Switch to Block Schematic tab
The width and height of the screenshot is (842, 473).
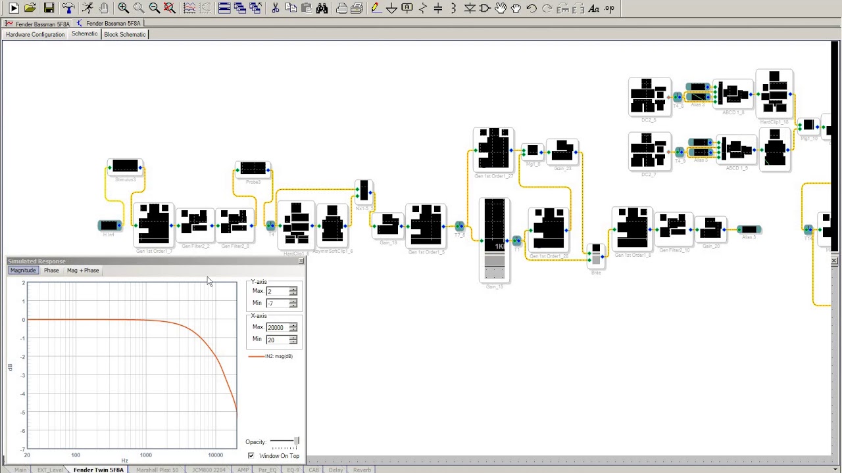point(124,34)
